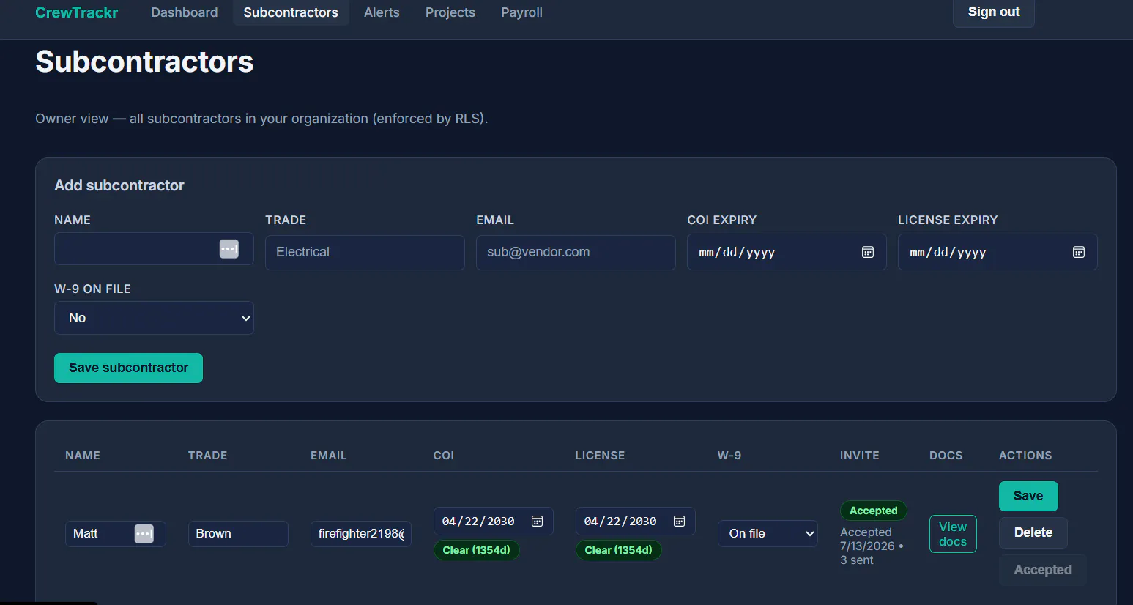
Task: Click the LICENSE EXPIRY field label
Action: 948,220
